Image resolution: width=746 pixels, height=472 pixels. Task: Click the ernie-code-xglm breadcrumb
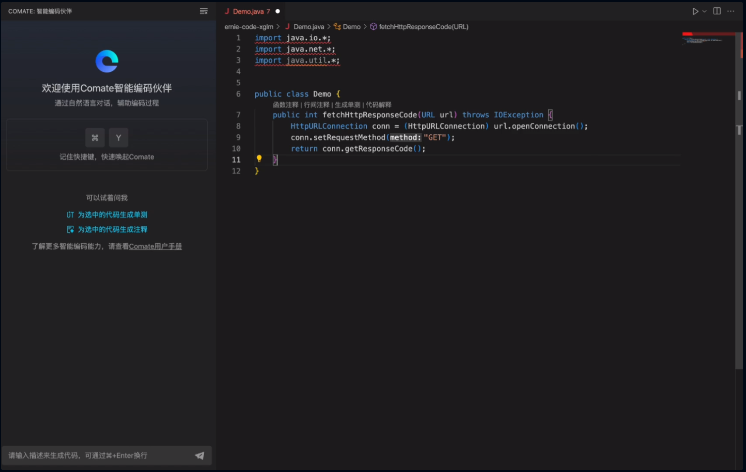(x=249, y=27)
